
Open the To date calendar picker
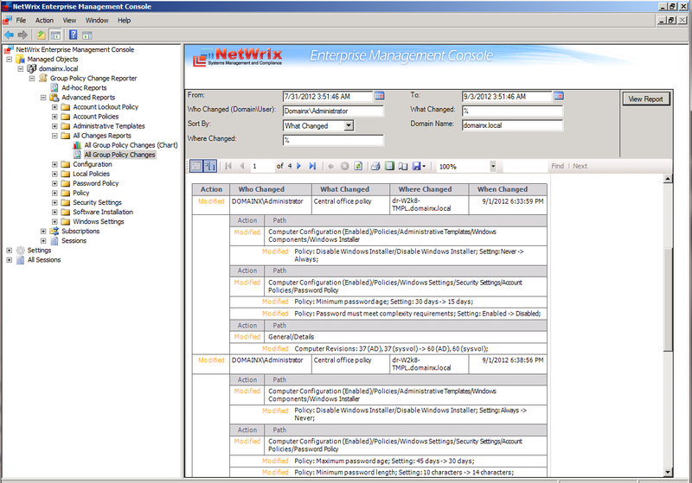point(559,96)
